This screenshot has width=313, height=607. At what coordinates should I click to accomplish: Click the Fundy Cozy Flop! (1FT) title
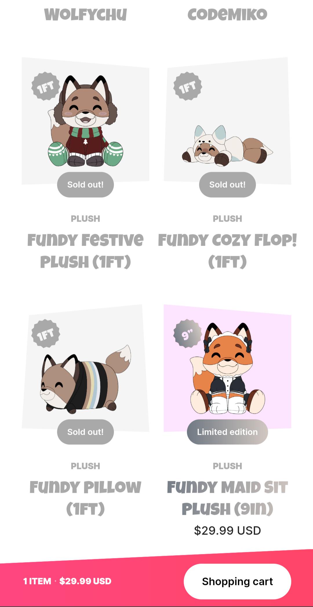[228, 251]
